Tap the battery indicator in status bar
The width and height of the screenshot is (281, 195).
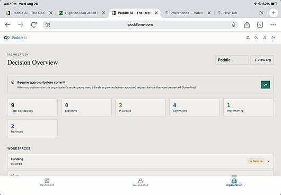(x=274, y=4)
